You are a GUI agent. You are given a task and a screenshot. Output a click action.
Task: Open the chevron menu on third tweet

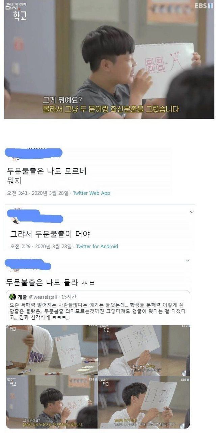pos(188,260)
